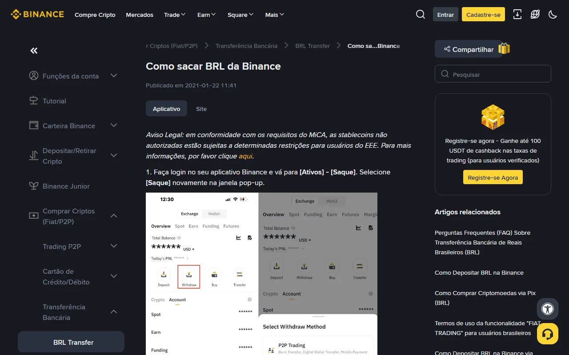The height and width of the screenshot is (355, 569).
Task: Click the Tutorial signpost icon
Action: 34,100
